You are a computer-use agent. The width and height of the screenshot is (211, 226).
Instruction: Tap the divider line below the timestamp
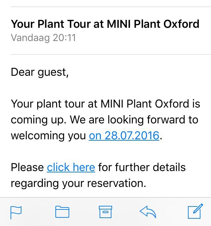[111, 55]
